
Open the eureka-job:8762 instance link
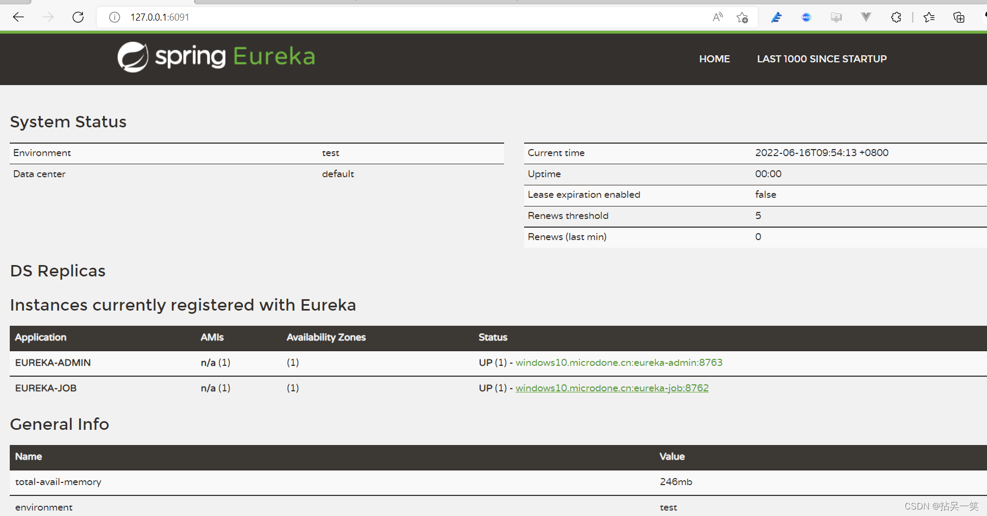[612, 388]
